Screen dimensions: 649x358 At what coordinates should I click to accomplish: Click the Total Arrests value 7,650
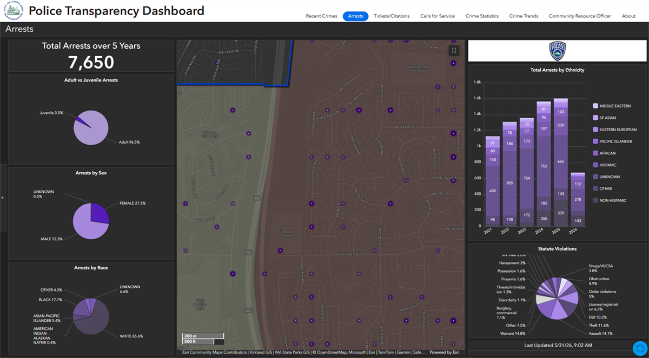91,62
